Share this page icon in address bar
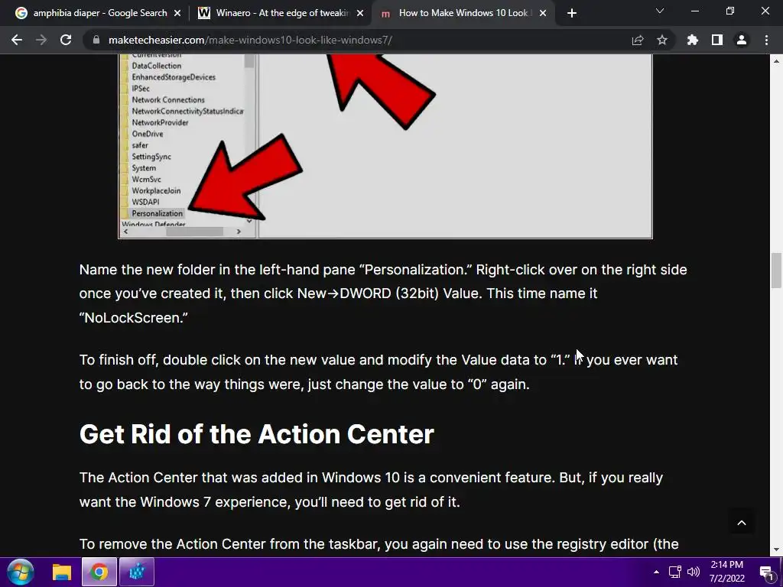Image resolution: width=783 pixels, height=587 pixels. coord(638,40)
